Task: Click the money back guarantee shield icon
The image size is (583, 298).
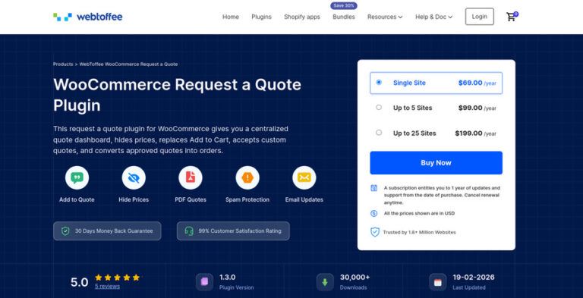Action: (65, 231)
